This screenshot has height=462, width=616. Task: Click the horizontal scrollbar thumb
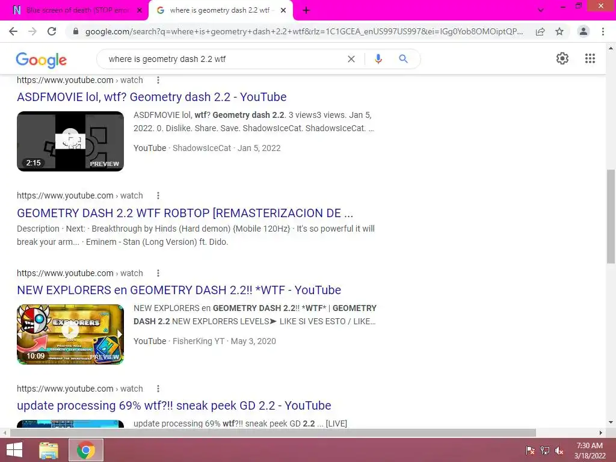tap(273, 433)
